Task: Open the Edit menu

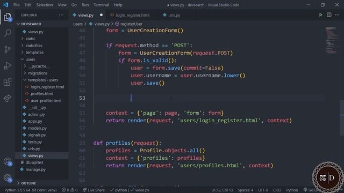Action: [27, 5]
